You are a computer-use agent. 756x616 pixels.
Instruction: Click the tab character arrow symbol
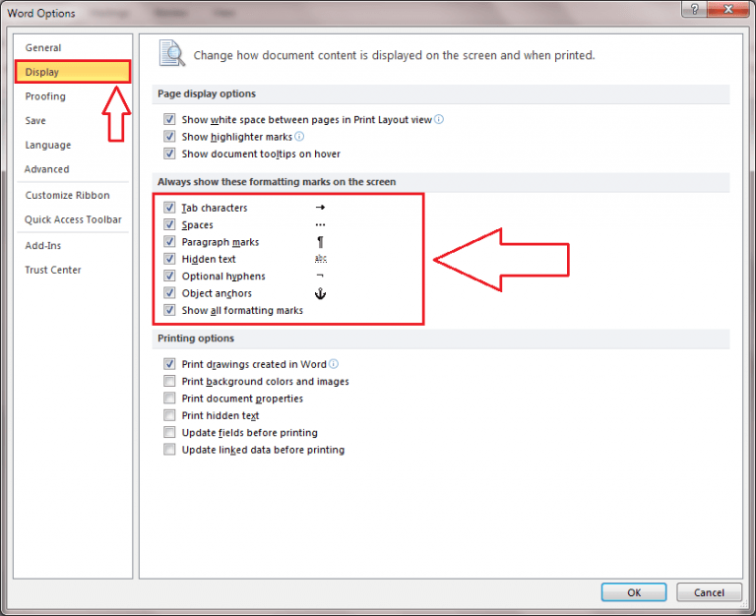(320, 208)
